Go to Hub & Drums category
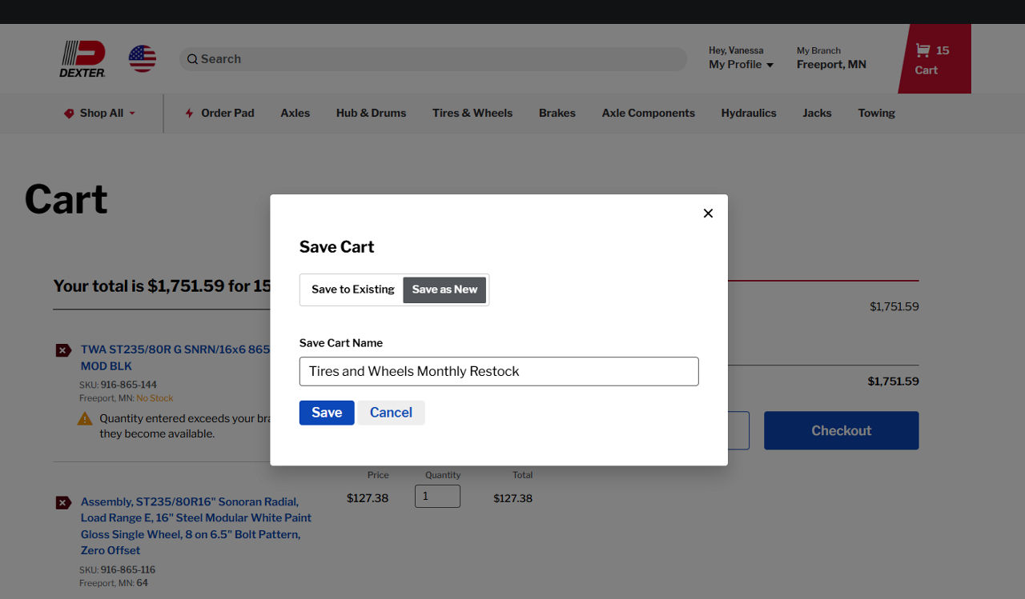Image resolution: width=1025 pixels, height=599 pixels. (371, 114)
